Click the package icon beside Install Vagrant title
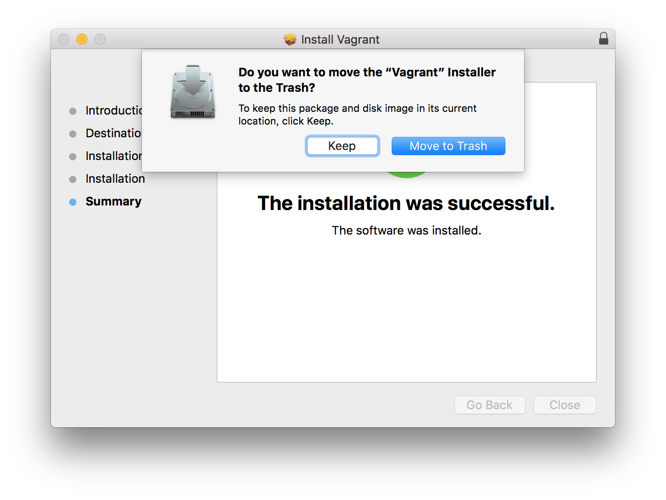 [289, 39]
